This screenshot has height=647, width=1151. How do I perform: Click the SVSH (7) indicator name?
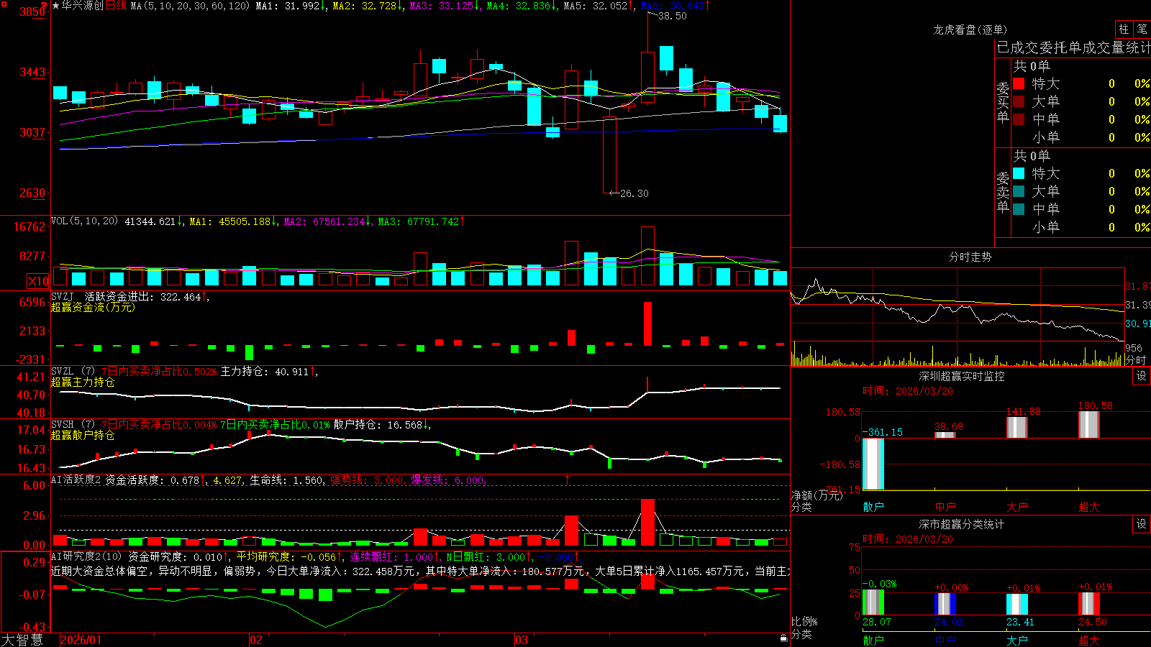coord(73,425)
